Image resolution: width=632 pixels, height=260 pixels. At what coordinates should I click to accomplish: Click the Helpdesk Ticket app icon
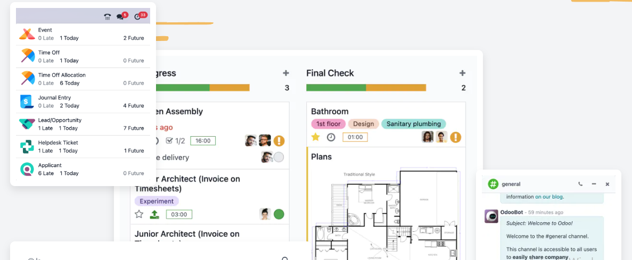(27, 147)
